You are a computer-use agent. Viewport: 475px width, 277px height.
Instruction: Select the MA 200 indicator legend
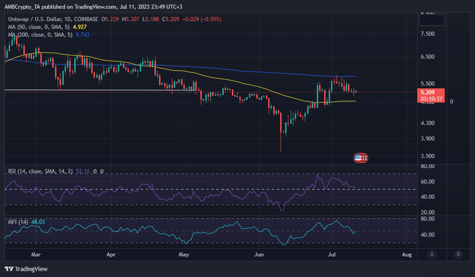40,35
